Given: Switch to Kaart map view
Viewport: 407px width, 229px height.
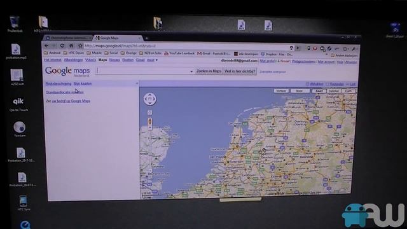Looking at the screenshot, I should point(319,91).
